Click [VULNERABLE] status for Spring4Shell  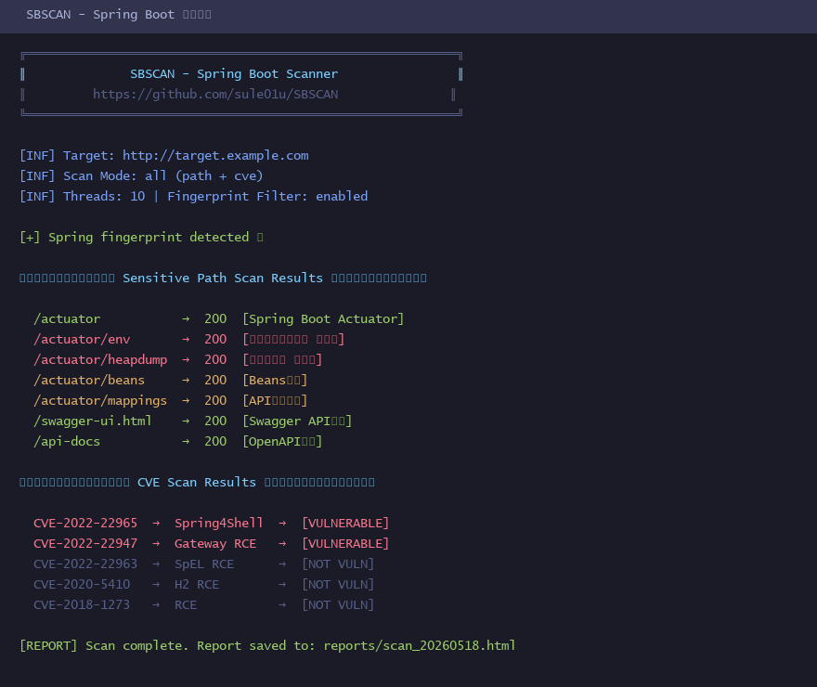[x=345, y=524]
